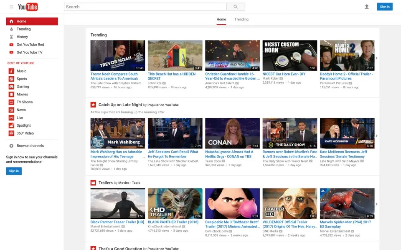Image resolution: width=401 pixels, height=250 pixels.
Task: Play the Mark Wahlberg Tonight Show thumbnail
Action: [118, 133]
